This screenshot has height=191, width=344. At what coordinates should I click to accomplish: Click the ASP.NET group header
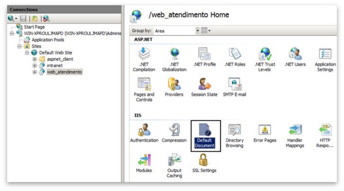(x=143, y=39)
